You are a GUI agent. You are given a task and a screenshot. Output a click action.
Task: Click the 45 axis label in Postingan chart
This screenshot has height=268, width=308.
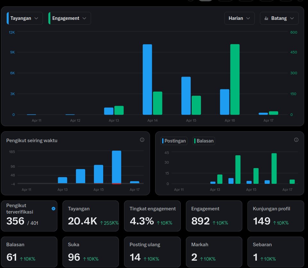coord(167,153)
